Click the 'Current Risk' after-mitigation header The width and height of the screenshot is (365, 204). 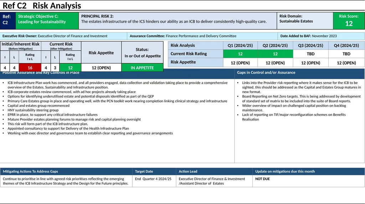(x=61, y=46)
